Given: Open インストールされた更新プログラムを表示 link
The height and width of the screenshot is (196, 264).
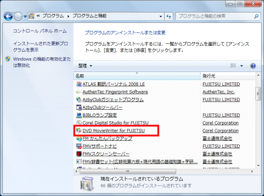Looking at the screenshot, I should (41, 47).
